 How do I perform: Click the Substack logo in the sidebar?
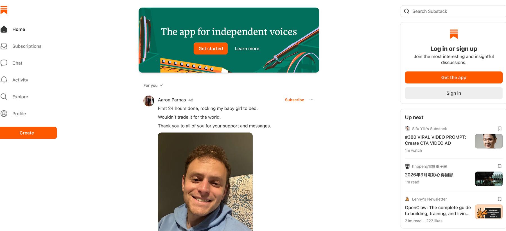[4, 10]
